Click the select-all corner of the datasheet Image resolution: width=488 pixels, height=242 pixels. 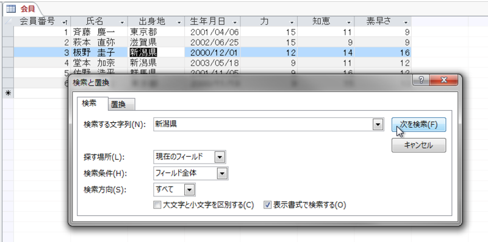pos(8,21)
